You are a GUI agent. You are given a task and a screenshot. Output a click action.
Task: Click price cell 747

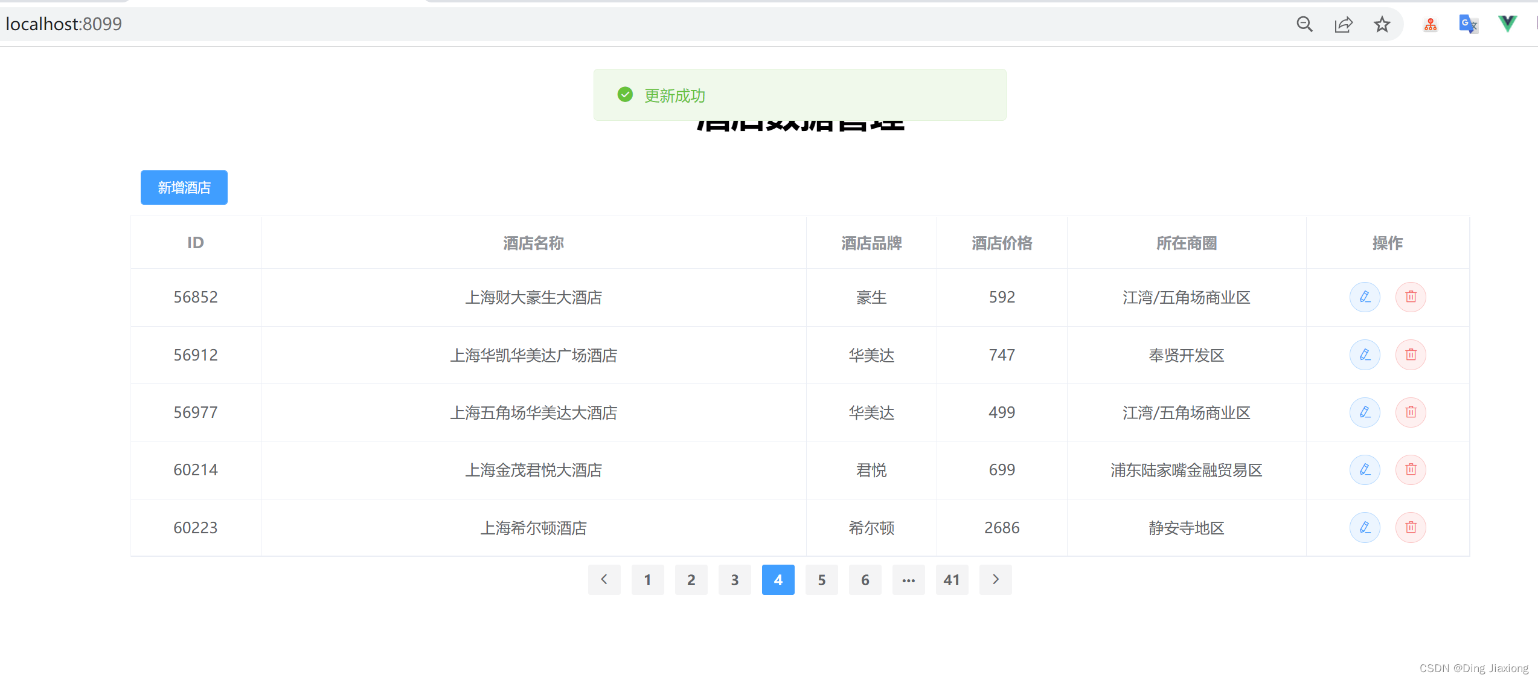1002,354
